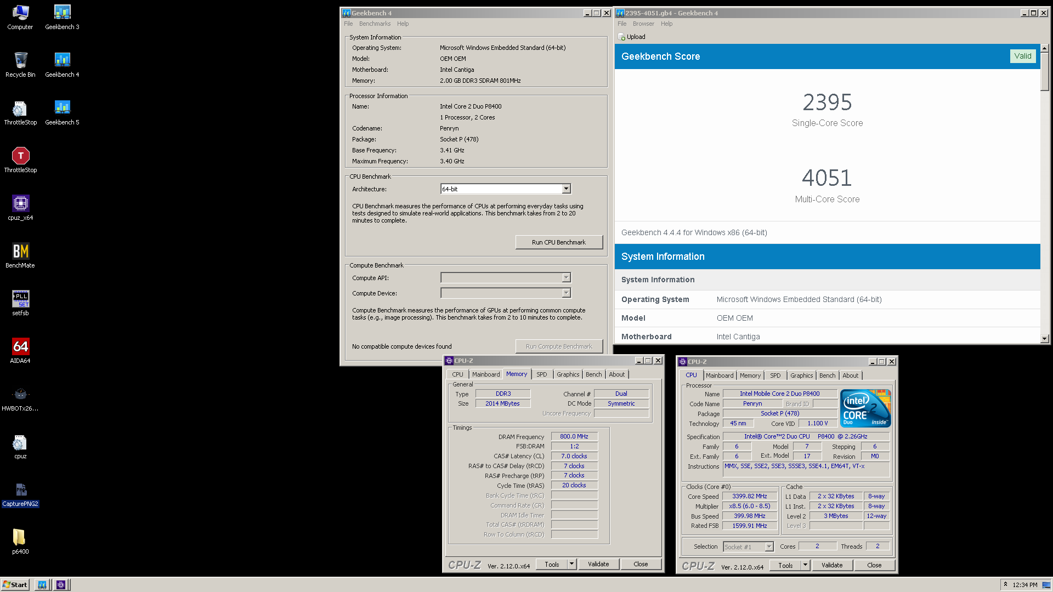Screen dimensions: 1053x592
Task: Select the BenchMate desktop icon
Action: (20, 255)
